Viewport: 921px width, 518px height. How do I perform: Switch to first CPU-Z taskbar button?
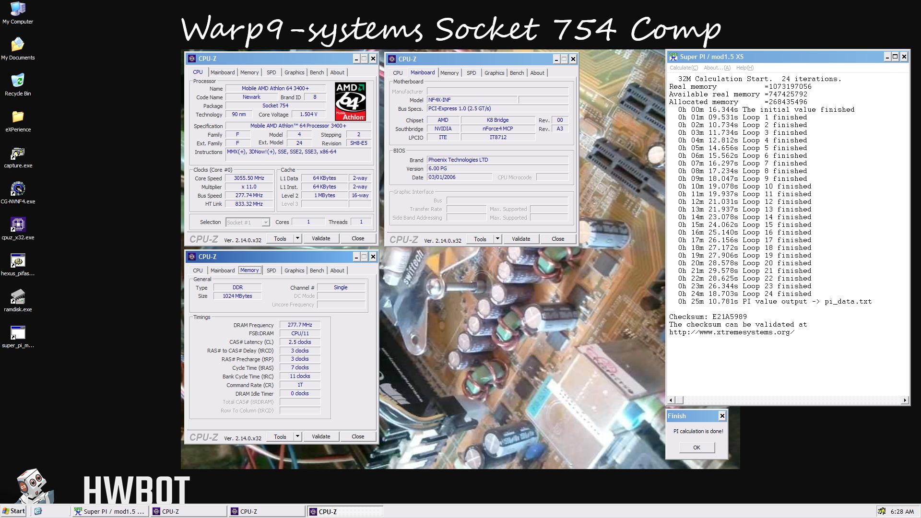tap(189, 511)
